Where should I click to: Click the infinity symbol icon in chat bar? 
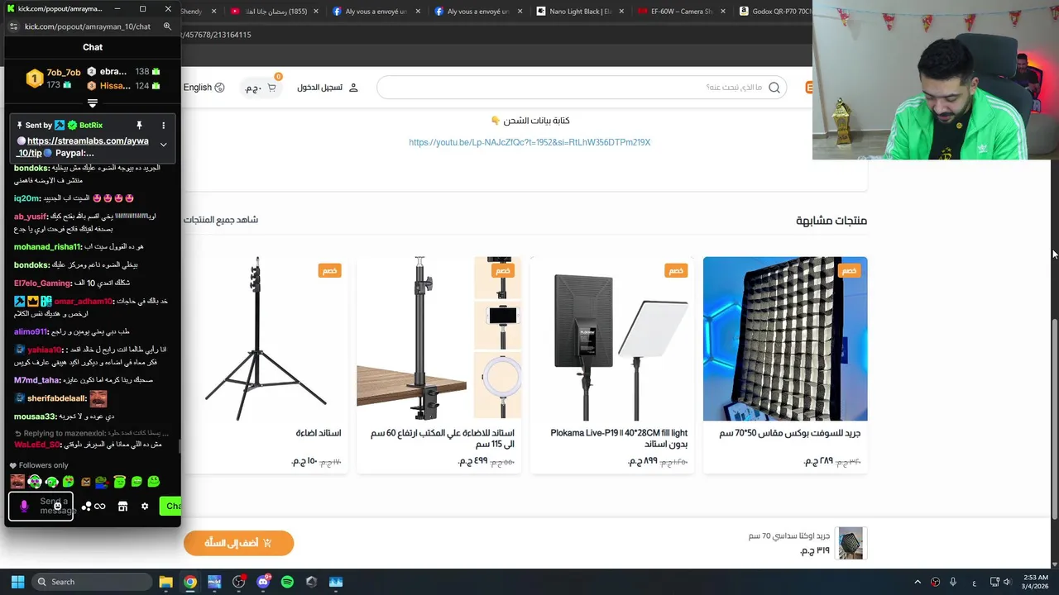[100, 506]
